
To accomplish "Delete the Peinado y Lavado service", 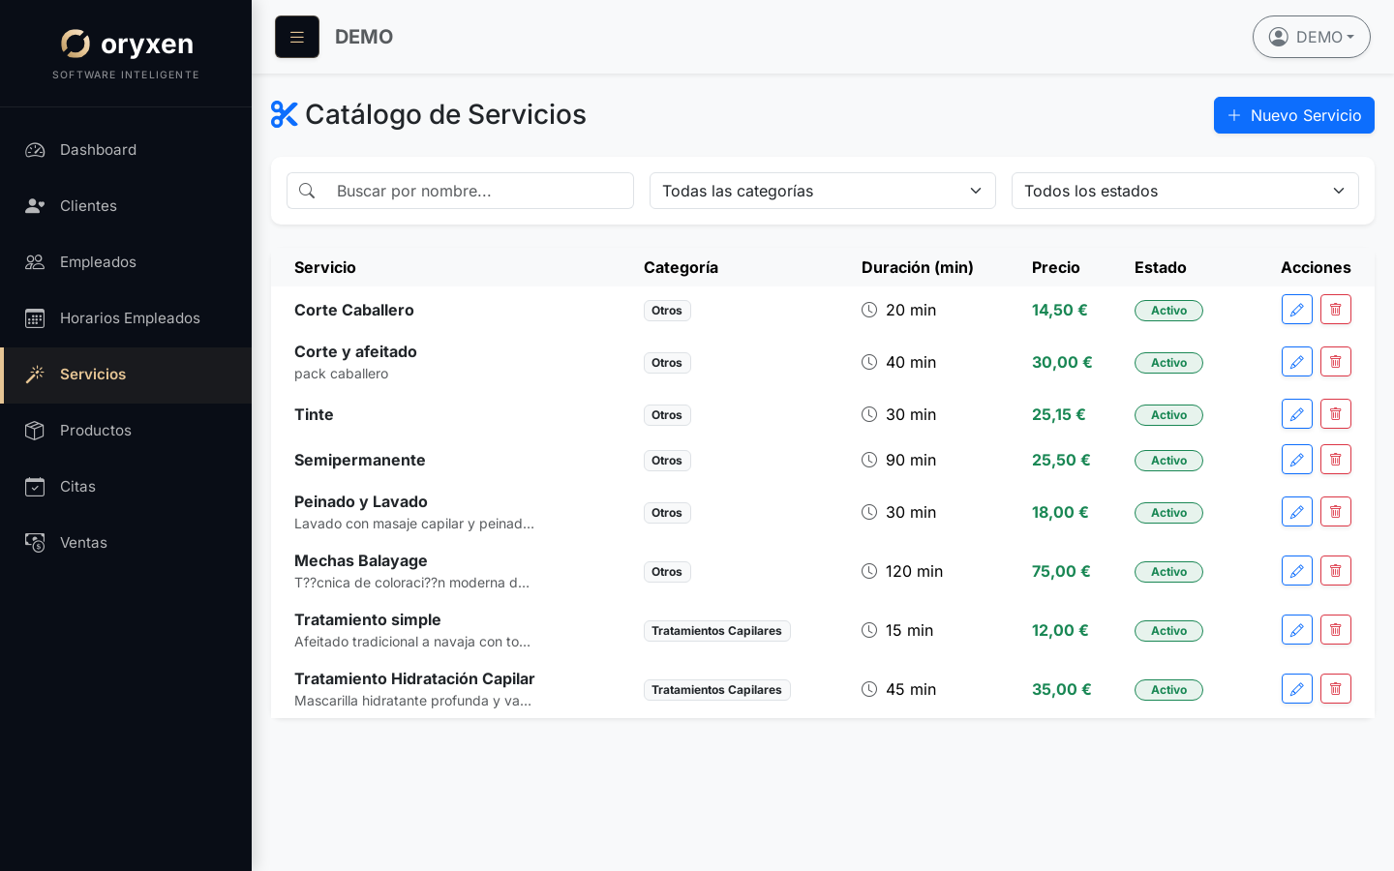I will point(1336,512).
